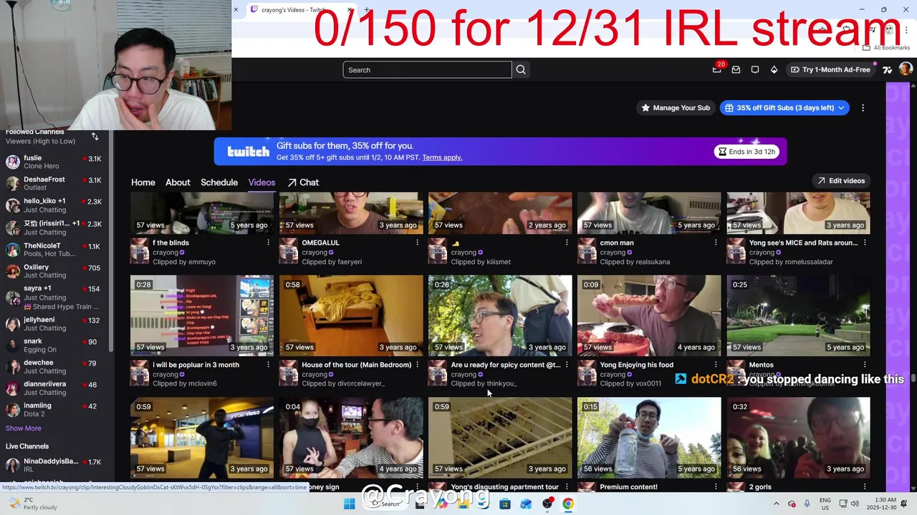This screenshot has height=515, width=917.
Task: Switch to the About tab
Action: pos(178,182)
